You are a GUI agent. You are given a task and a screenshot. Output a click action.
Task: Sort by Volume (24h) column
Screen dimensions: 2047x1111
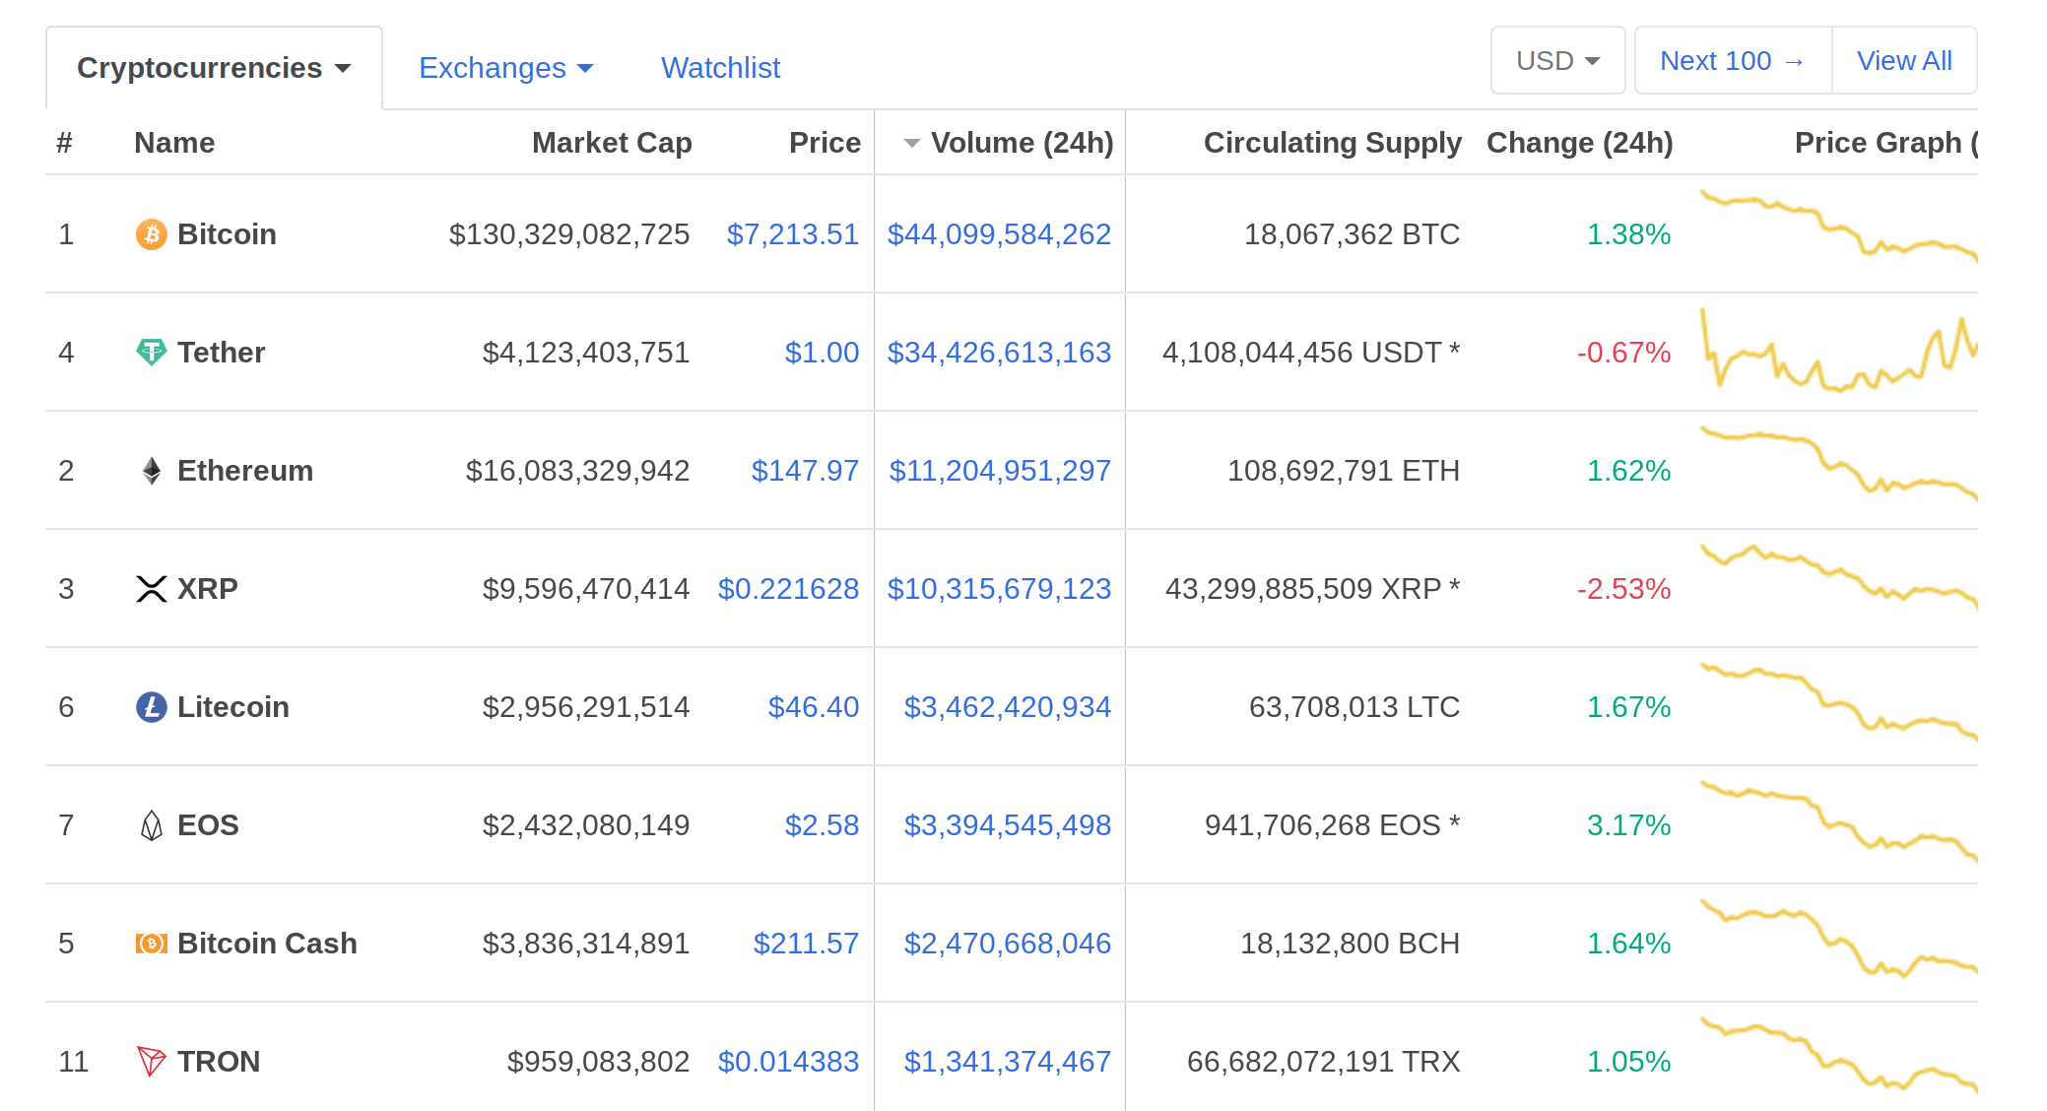click(x=1009, y=143)
